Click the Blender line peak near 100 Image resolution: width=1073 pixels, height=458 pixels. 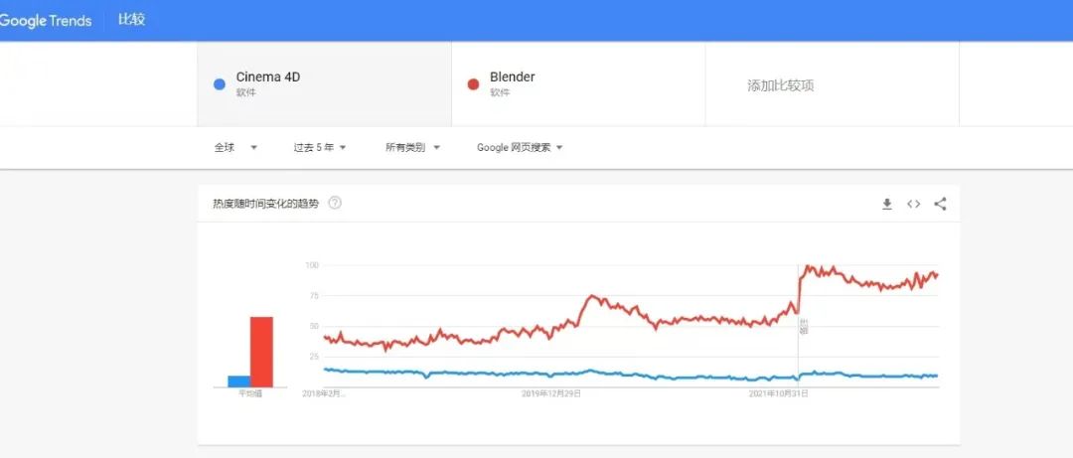pos(808,266)
